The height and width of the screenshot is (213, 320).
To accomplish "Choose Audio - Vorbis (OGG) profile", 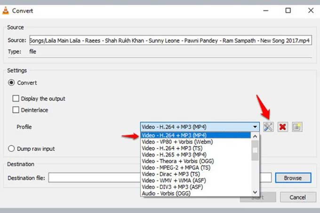I will pos(195,193).
